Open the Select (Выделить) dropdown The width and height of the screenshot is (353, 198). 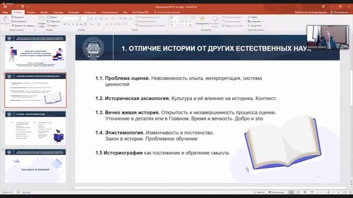(x=255, y=26)
